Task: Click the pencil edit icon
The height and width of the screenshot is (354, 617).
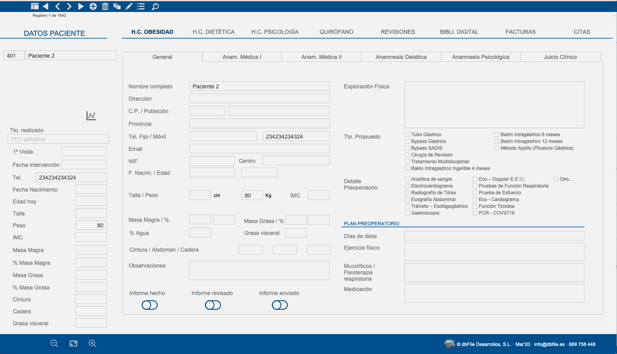Action: (x=129, y=6)
